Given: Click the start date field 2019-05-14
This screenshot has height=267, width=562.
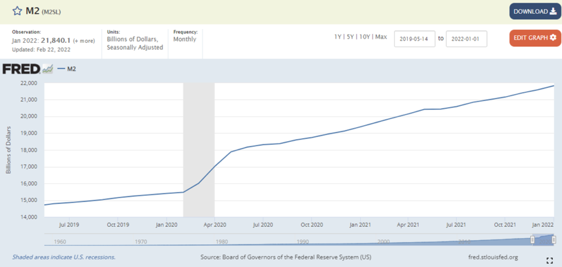Looking at the screenshot, I should [414, 38].
